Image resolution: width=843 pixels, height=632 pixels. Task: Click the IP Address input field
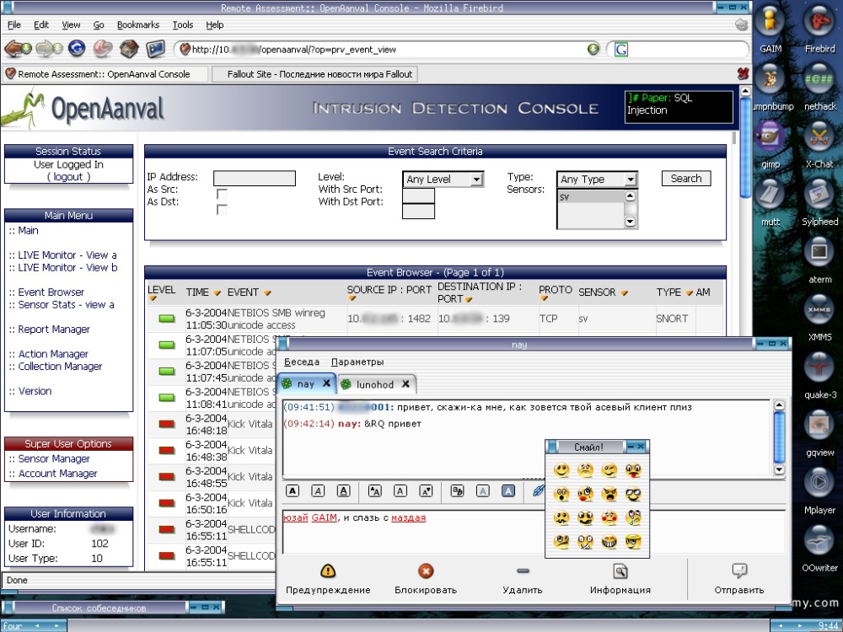[x=255, y=179]
